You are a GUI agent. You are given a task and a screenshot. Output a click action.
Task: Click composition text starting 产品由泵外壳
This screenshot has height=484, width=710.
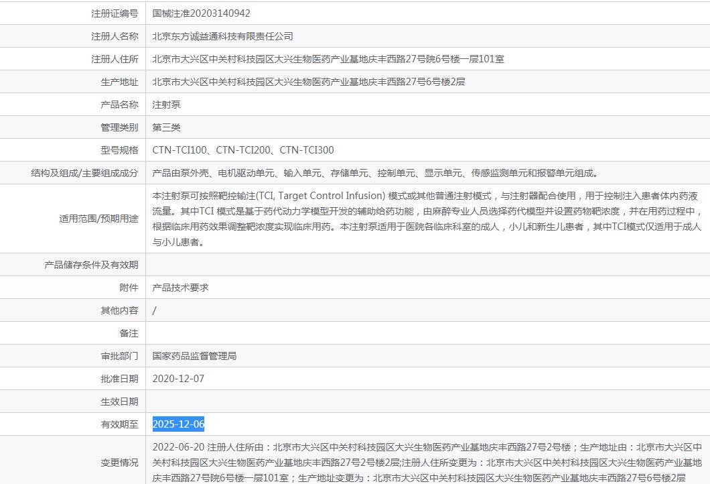(x=376, y=173)
